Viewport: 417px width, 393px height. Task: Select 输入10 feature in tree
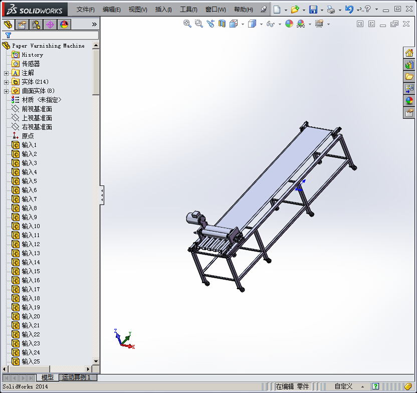pos(26,226)
